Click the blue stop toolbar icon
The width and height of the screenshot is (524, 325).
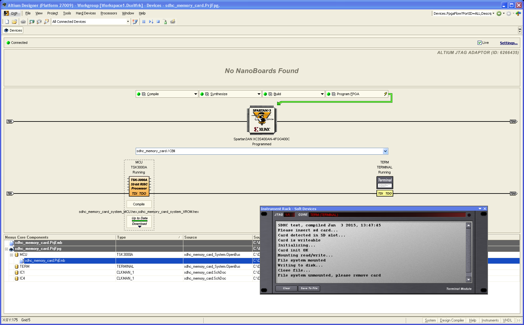[158, 22]
